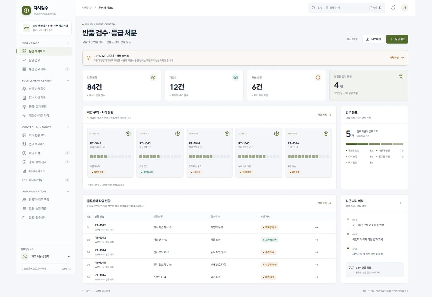432x297 pixels.
Task: Click the 처리 현황 보드 map icon
Action: (24, 135)
